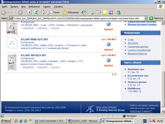
Task: Click the Stop (red X) toolbar icon
Action: tap(30, 12)
